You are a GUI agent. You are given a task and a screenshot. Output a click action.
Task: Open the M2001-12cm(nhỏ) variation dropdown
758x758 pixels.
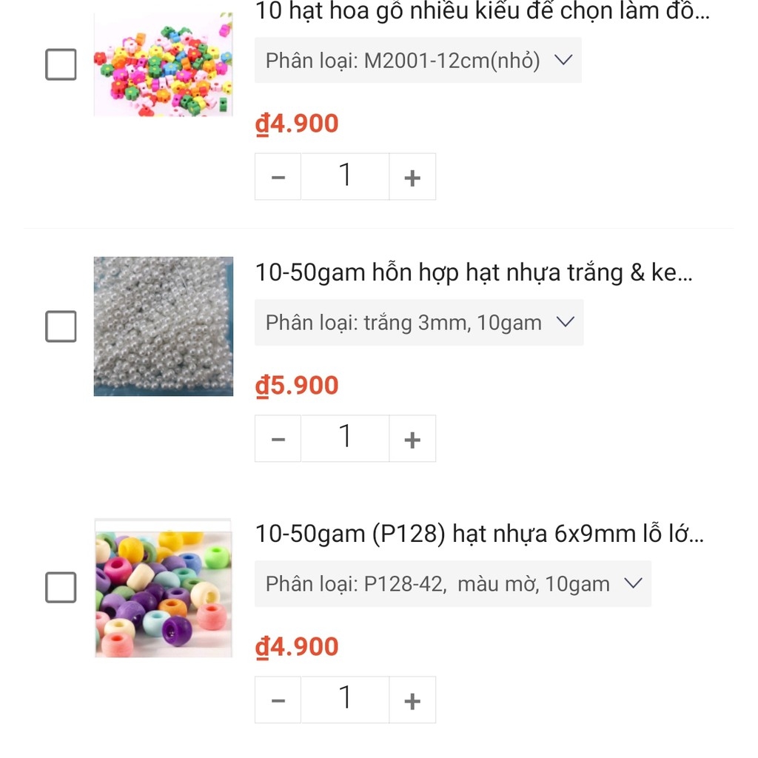[x=418, y=61]
